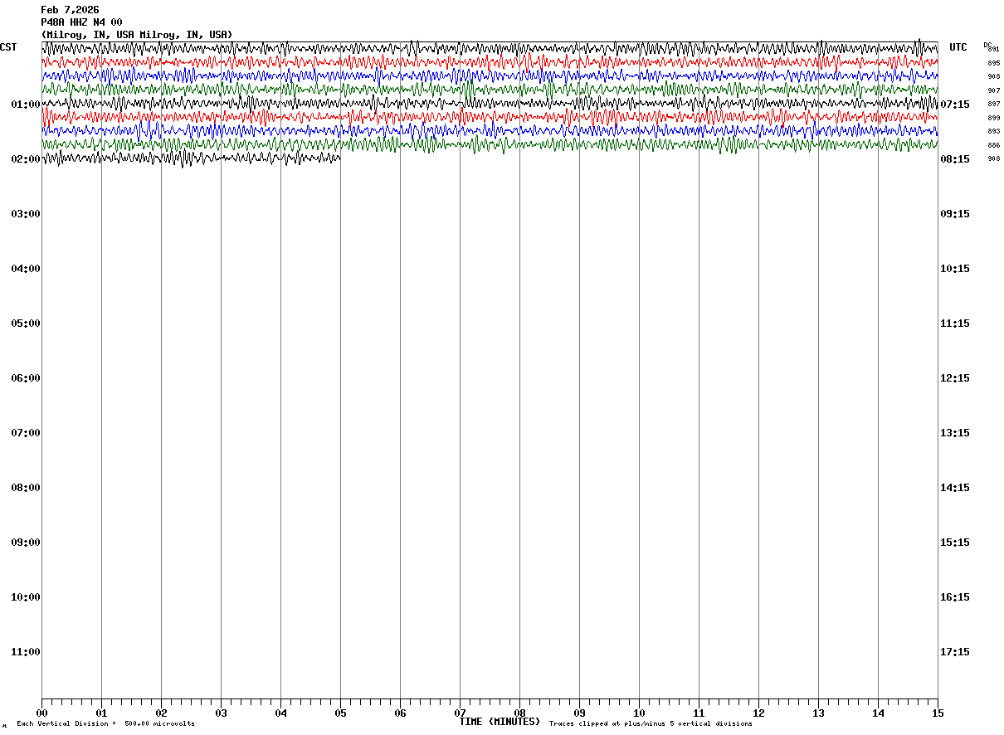
Task: Click the "09:00" CST hour label
Action: pos(26,543)
